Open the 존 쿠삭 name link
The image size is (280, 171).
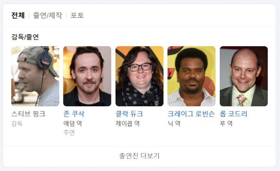(x=74, y=114)
